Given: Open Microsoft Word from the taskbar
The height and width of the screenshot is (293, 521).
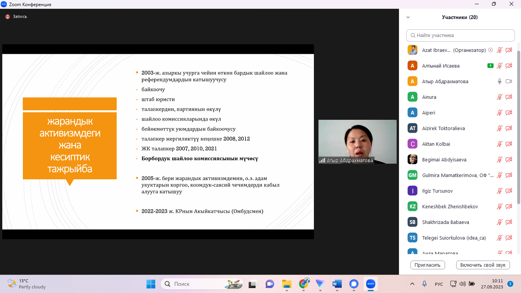Looking at the screenshot, I should (337, 284).
